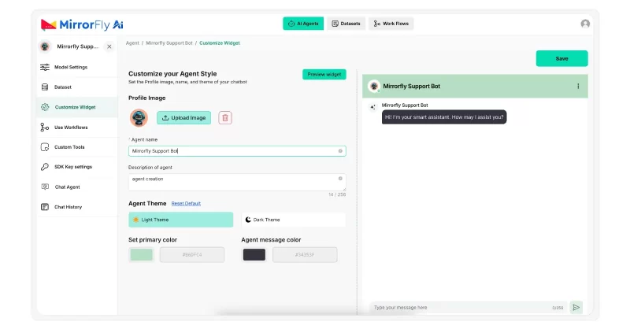Open Chat History sidebar item
This screenshot has width=630, height=329.
click(x=77, y=207)
